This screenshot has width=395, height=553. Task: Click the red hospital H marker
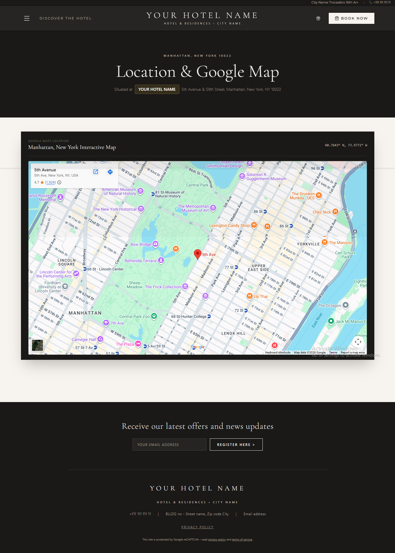tap(275, 345)
